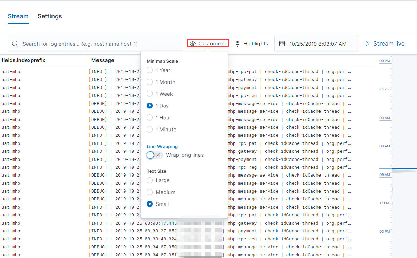Image resolution: width=417 pixels, height=258 pixels.
Task: Focus the log entries search field
Action: [95, 44]
